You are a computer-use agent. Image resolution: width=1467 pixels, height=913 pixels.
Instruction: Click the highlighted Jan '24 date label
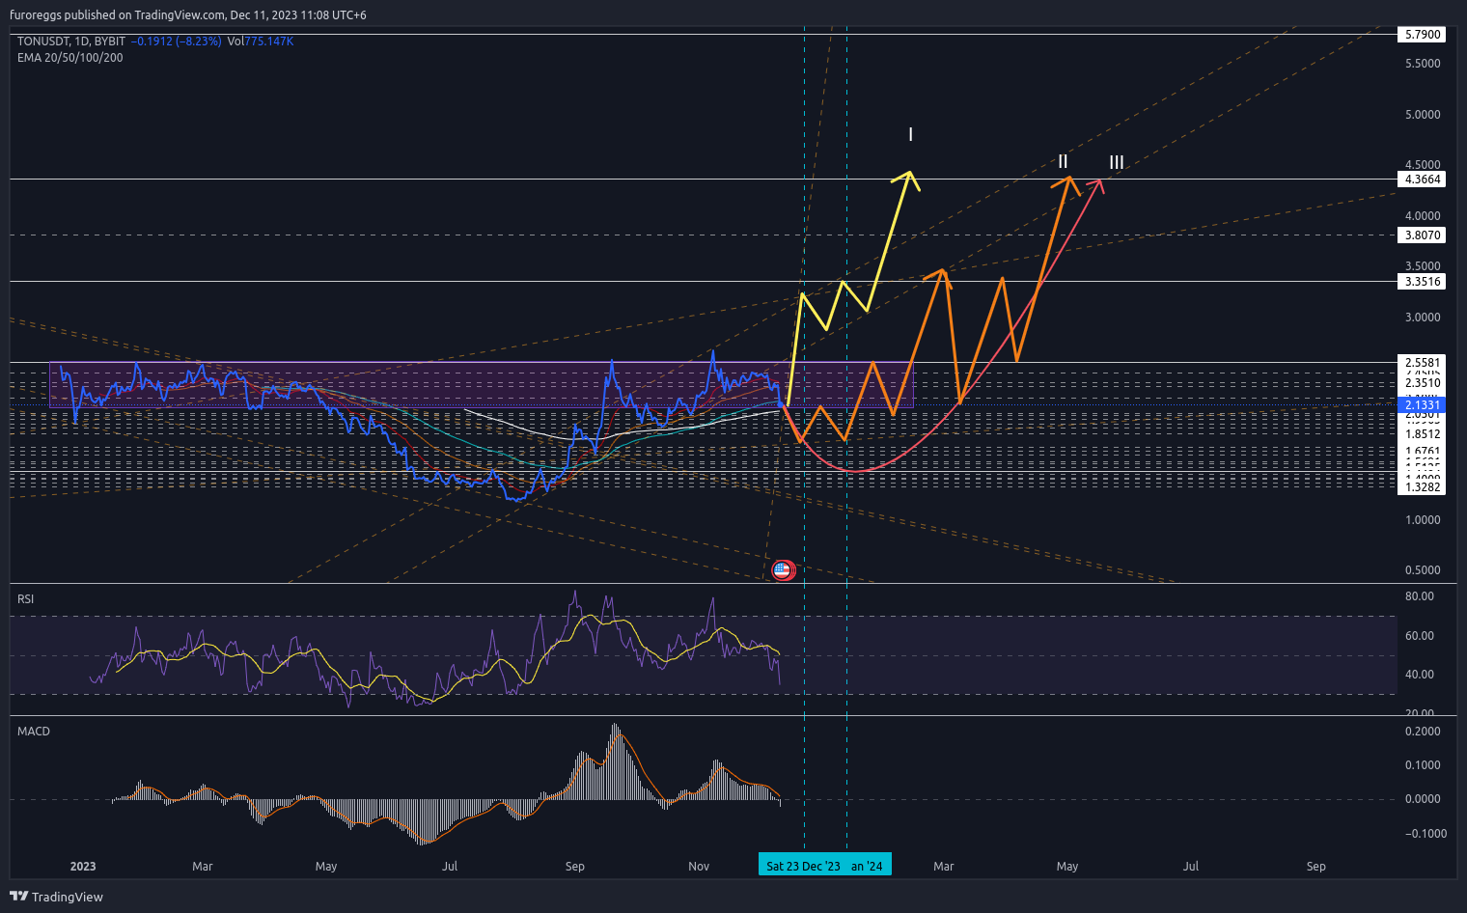868,866
